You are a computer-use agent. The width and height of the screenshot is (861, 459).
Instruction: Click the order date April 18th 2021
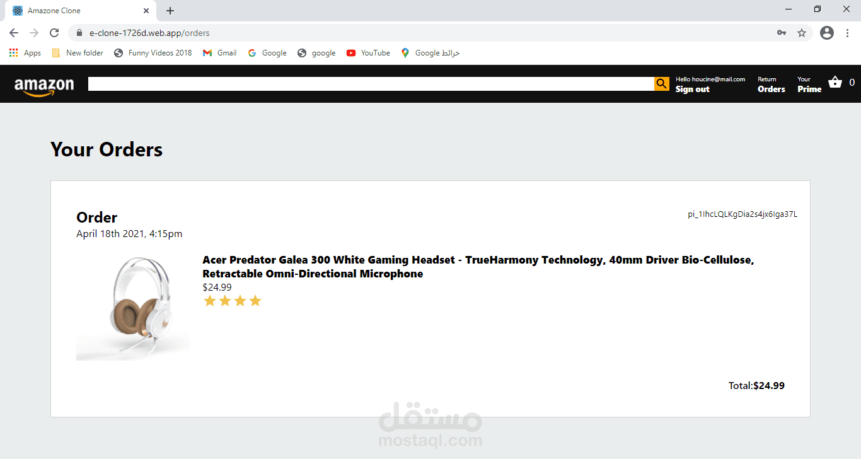coord(129,234)
